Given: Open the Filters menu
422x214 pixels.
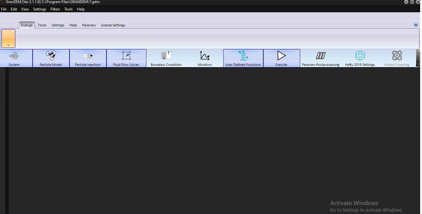Looking at the screenshot, I should coord(55,9).
